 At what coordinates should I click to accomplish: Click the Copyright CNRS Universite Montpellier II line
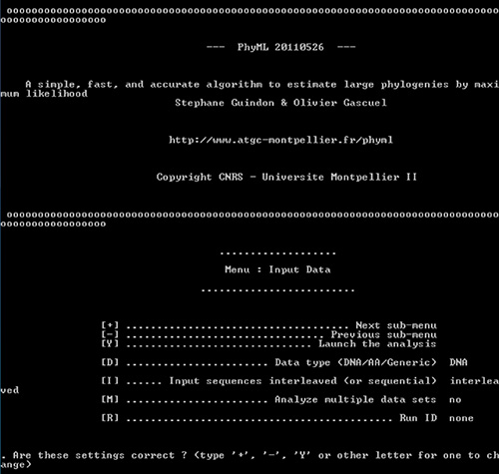coord(286,177)
